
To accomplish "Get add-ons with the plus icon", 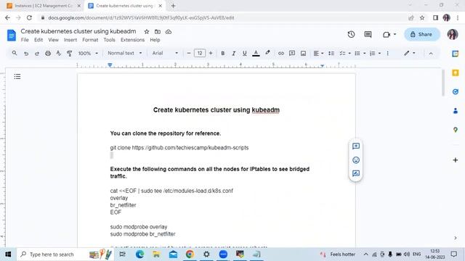I will point(456,160).
